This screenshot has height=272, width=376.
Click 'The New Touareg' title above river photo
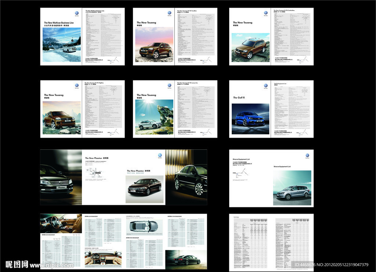tap(54, 95)
